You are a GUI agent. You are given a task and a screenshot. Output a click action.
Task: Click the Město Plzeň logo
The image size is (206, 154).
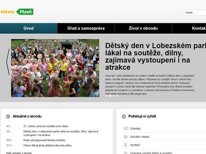pyautogui.click(x=17, y=12)
